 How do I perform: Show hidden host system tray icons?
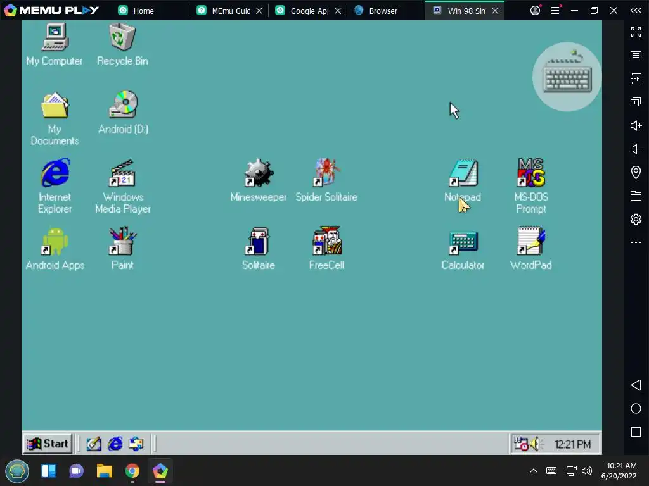click(x=534, y=471)
